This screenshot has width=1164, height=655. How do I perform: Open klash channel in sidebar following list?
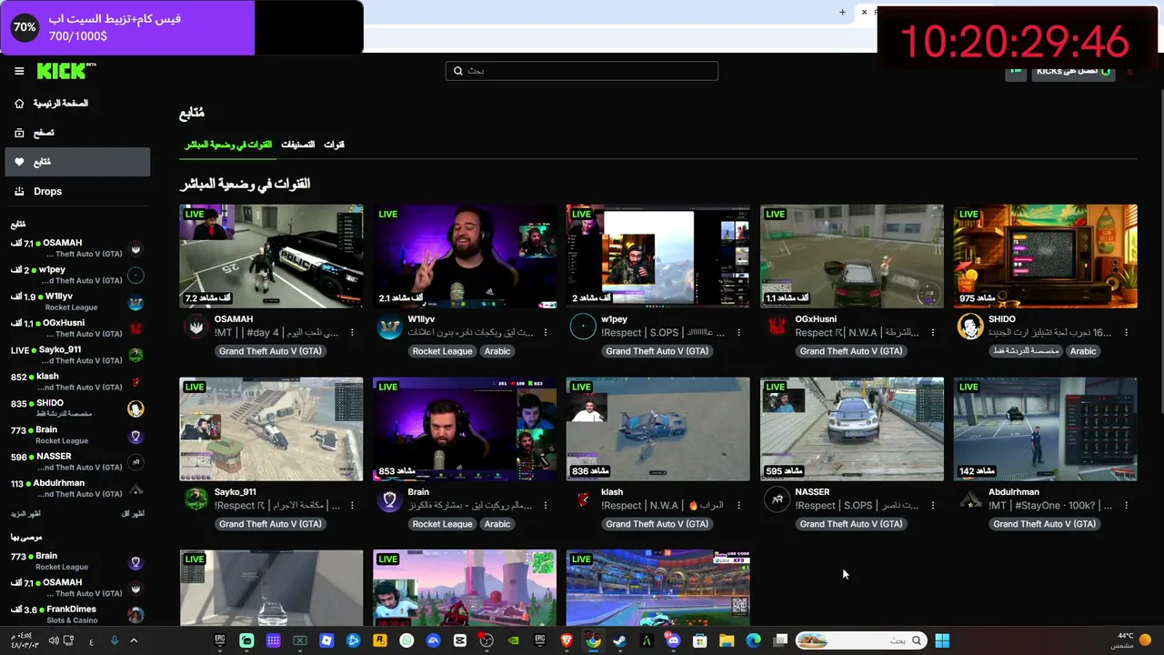pyautogui.click(x=77, y=382)
